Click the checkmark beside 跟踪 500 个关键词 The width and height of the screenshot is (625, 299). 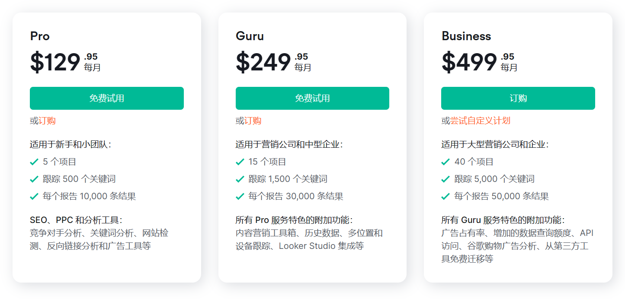click(34, 179)
